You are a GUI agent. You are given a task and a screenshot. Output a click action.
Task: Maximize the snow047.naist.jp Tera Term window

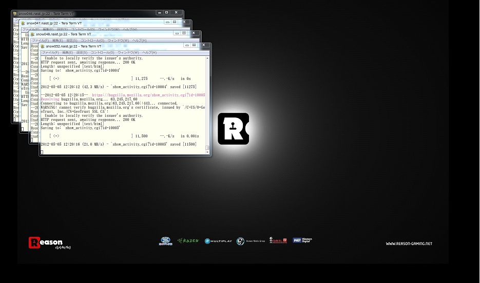point(175,22)
